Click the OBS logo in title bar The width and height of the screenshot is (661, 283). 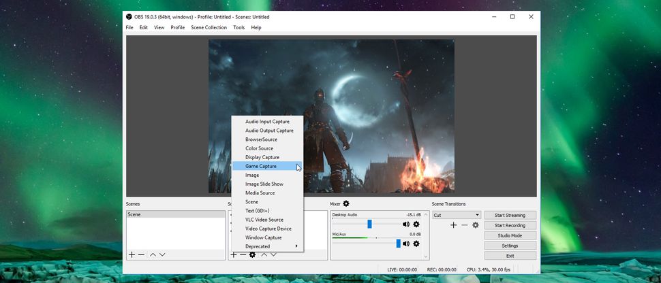pyautogui.click(x=129, y=17)
